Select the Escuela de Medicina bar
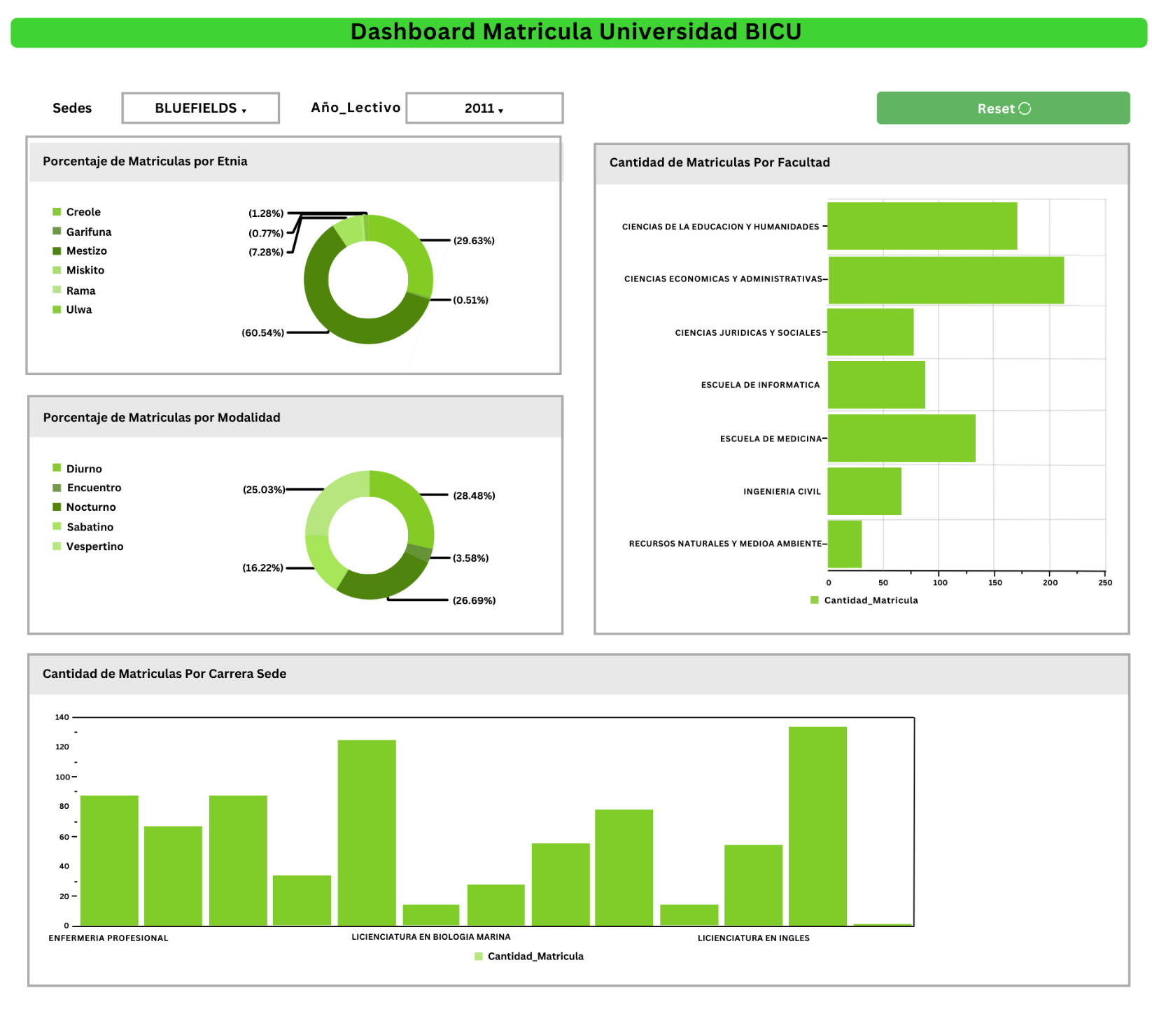This screenshot has height=1030, width=1152. (x=901, y=438)
